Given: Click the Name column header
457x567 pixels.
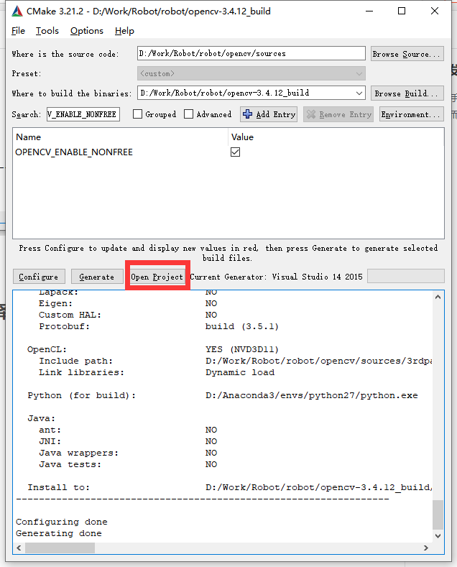Looking at the screenshot, I should [29, 137].
